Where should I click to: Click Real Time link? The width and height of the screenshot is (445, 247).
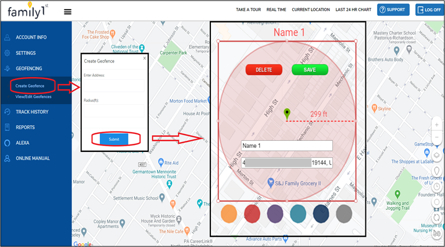[x=276, y=10]
